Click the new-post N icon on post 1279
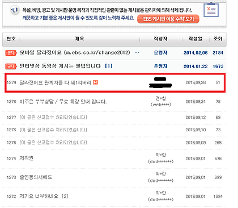238x208 pixels. pyautogui.click(x=95, y=82)
